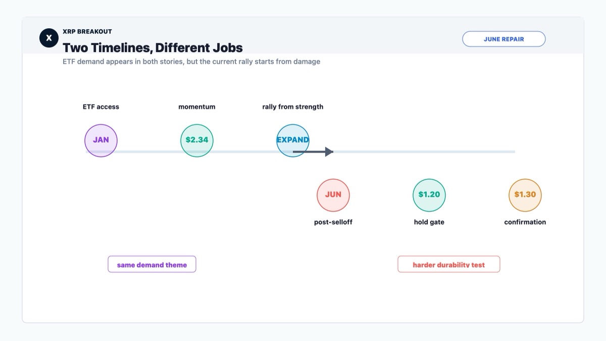The image size is (606, 341).
Task: Click the 'momentum' label
Action: (x=197, y=107)
